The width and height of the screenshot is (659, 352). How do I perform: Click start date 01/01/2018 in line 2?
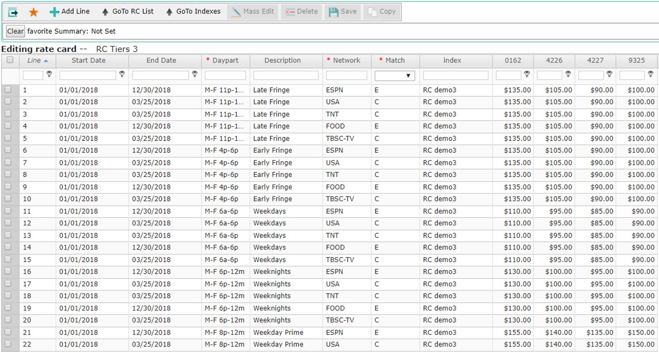point(79,102)
